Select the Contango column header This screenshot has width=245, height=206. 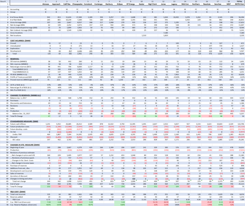pos(99,4)
